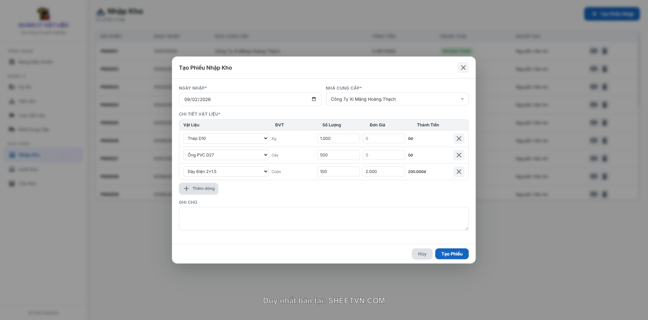Click the quantity field showing 1.000
Screen dimensions: 648x320
338,139
